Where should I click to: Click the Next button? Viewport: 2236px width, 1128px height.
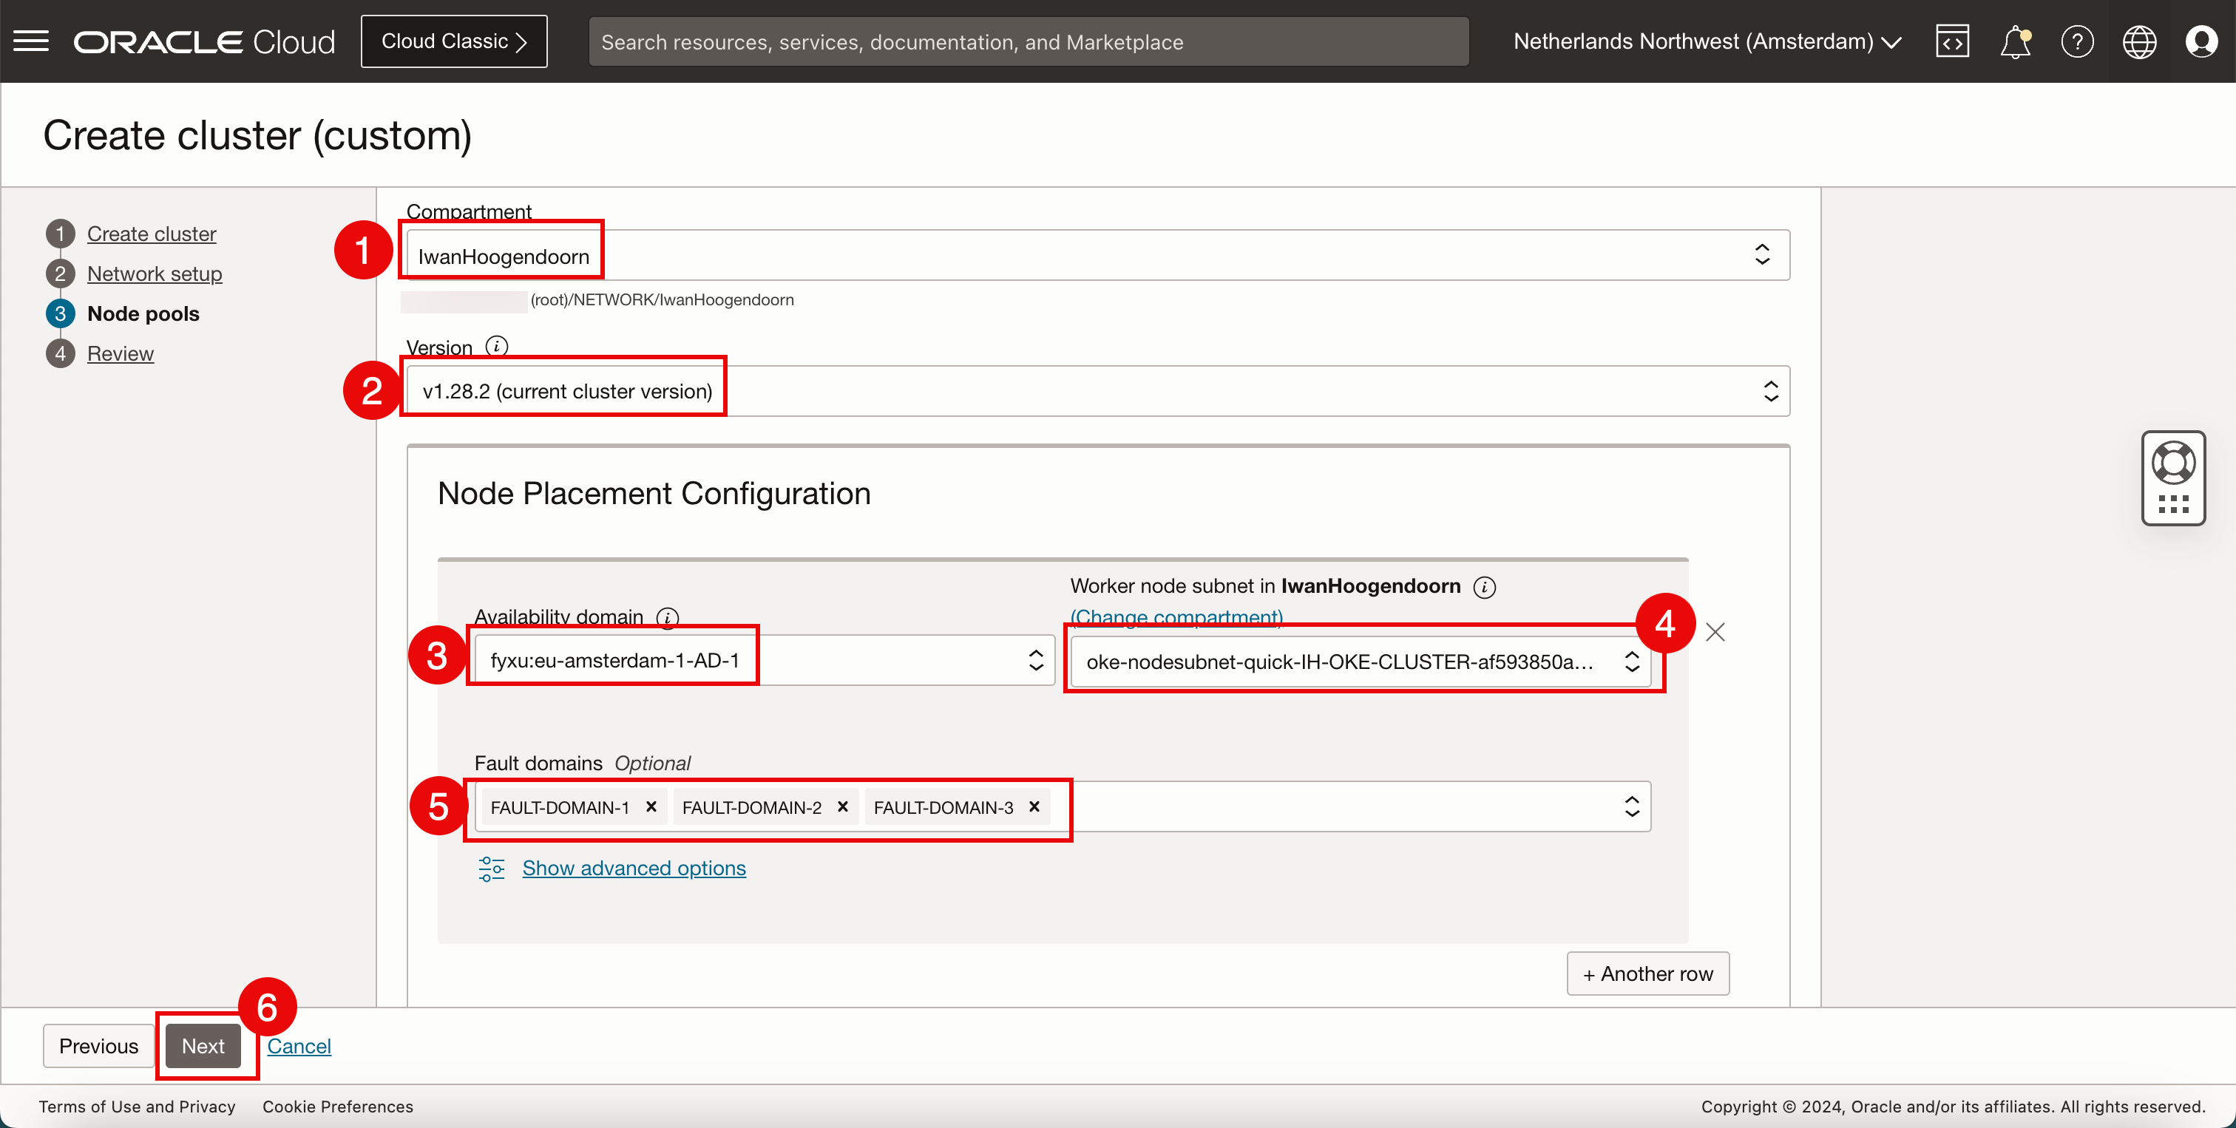(203, 1045)
